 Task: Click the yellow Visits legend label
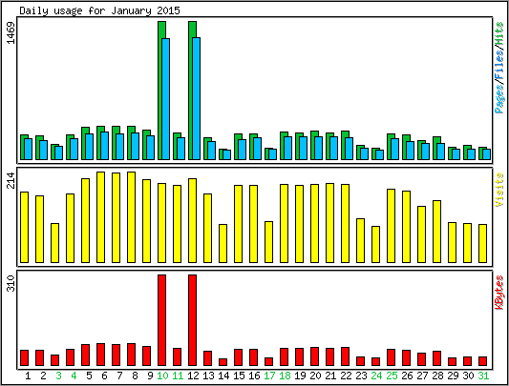499,190
